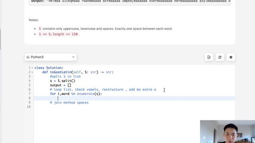Viewport: 255px width, 143px height.
Task: Open editor settings gear icon
Action: point(231,57)
